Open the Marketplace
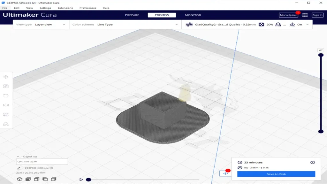This screenshot has width=327, height=184. pos(288,15)
